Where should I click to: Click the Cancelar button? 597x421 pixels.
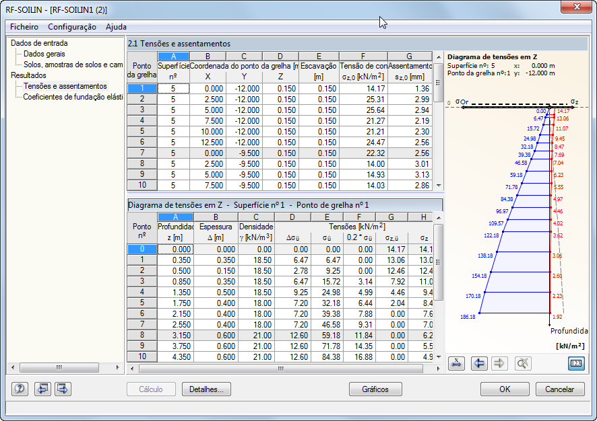point(560,389)
